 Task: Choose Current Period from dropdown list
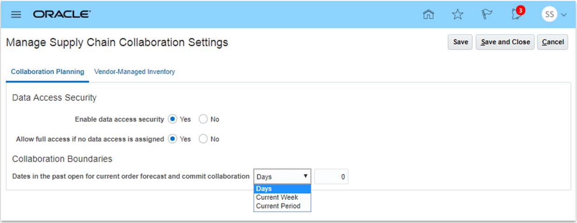(278, 206)
